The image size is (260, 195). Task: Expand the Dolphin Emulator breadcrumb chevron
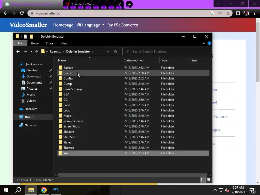pos(93,52)
